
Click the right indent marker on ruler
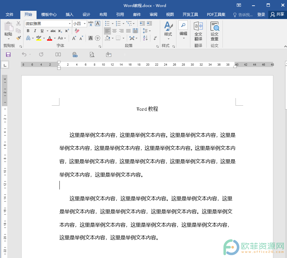coord(235,67)
